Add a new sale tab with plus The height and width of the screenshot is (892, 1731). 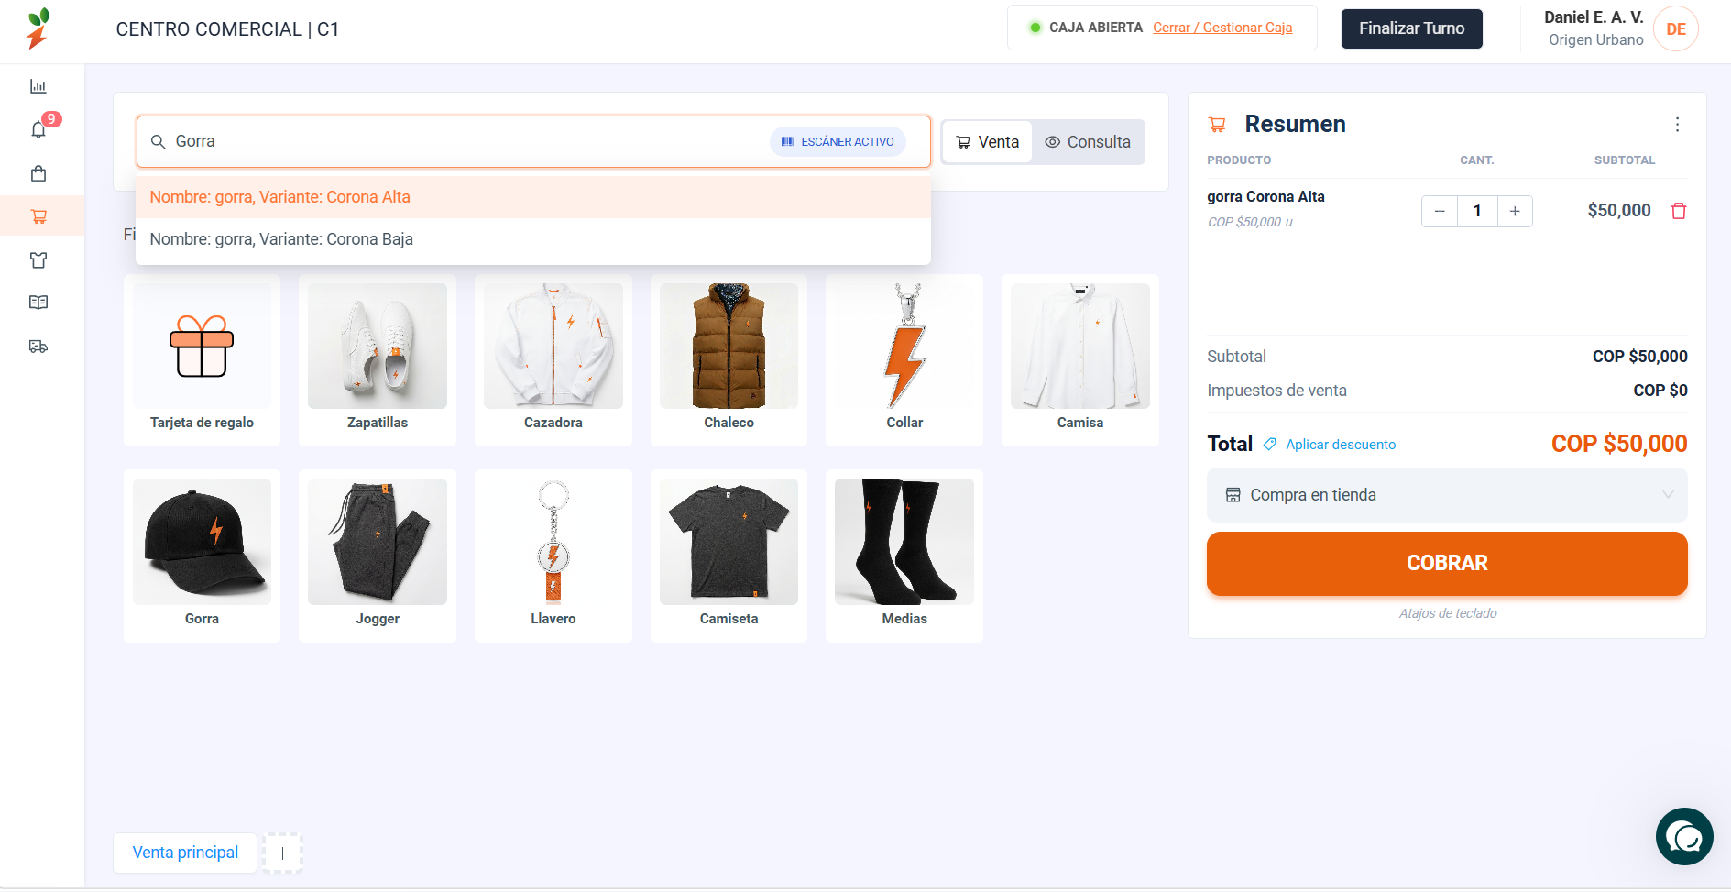coord(283,853)
